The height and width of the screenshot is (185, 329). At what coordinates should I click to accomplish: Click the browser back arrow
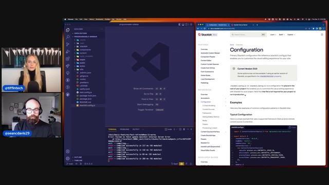(x=198, y=29)
